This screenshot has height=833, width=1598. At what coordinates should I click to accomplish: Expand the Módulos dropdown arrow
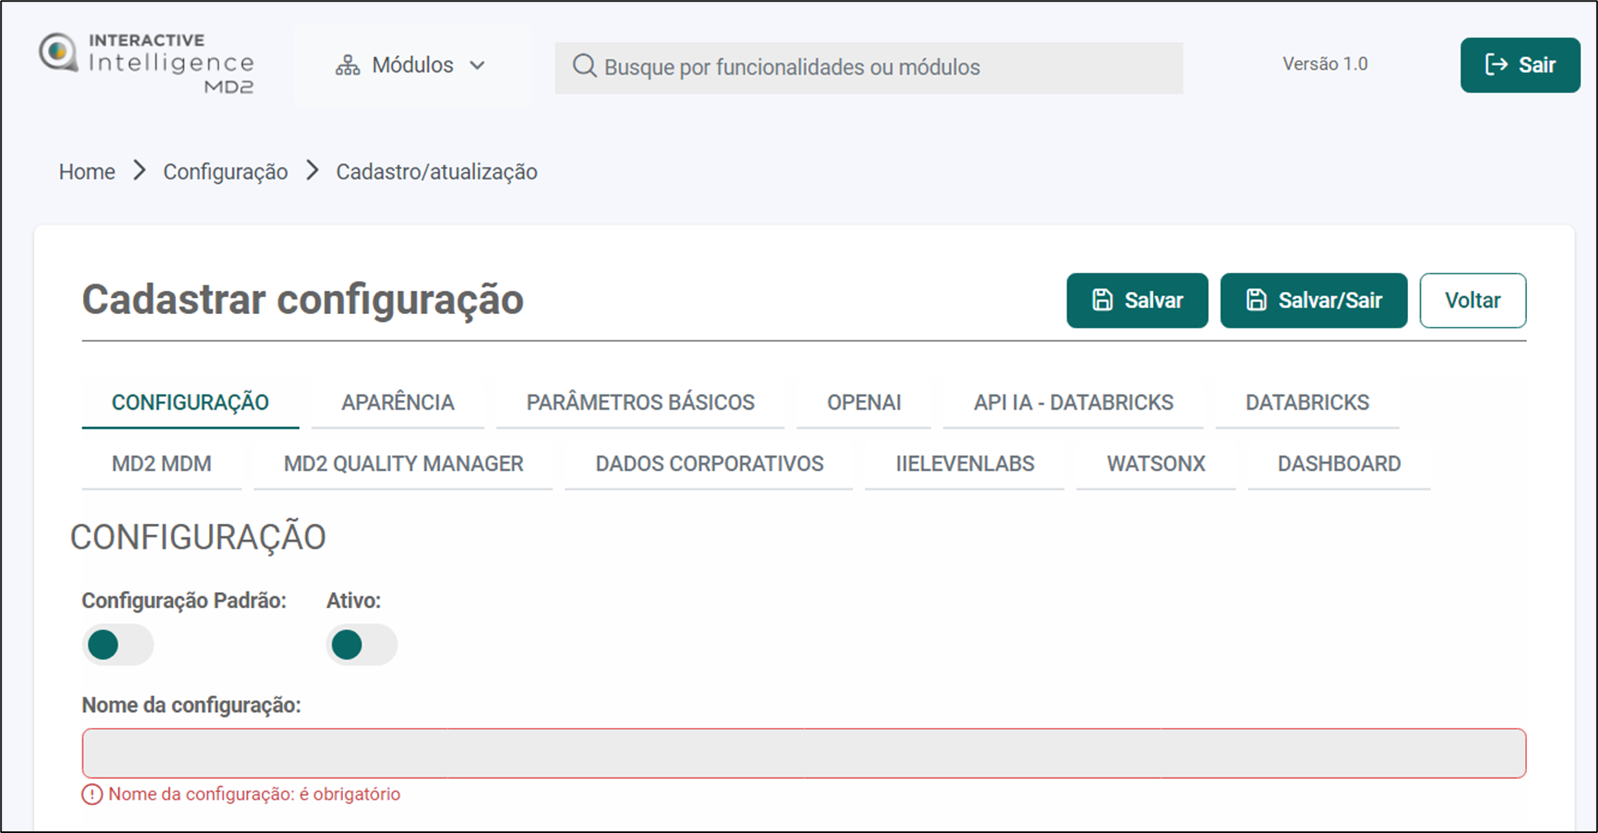tap(477, 65)
